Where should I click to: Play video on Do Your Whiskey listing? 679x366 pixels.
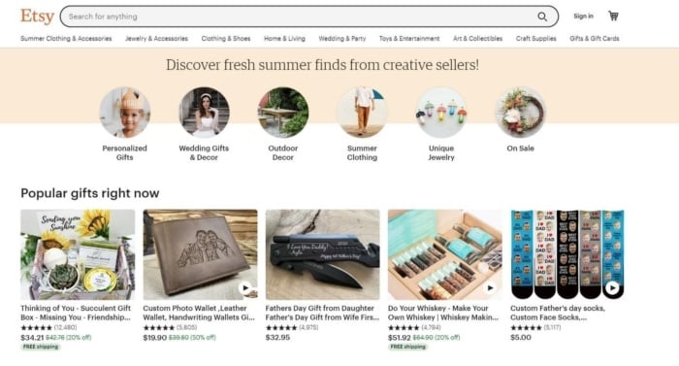pyautogui.click(x=490, y=287)
